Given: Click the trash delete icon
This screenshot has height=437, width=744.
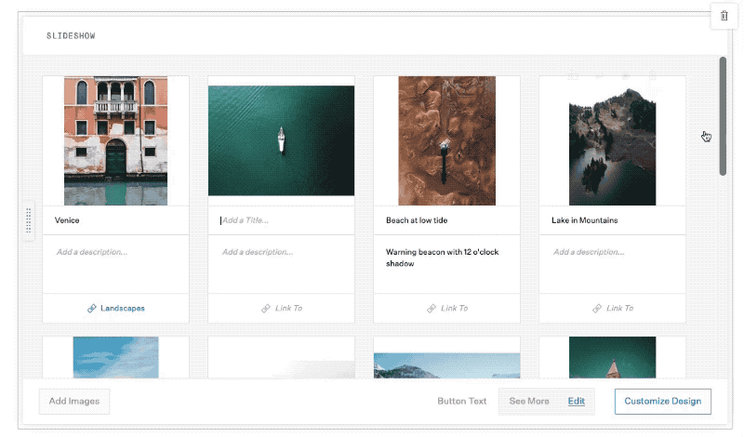Looking at the screenshot, I should (724, 16).
